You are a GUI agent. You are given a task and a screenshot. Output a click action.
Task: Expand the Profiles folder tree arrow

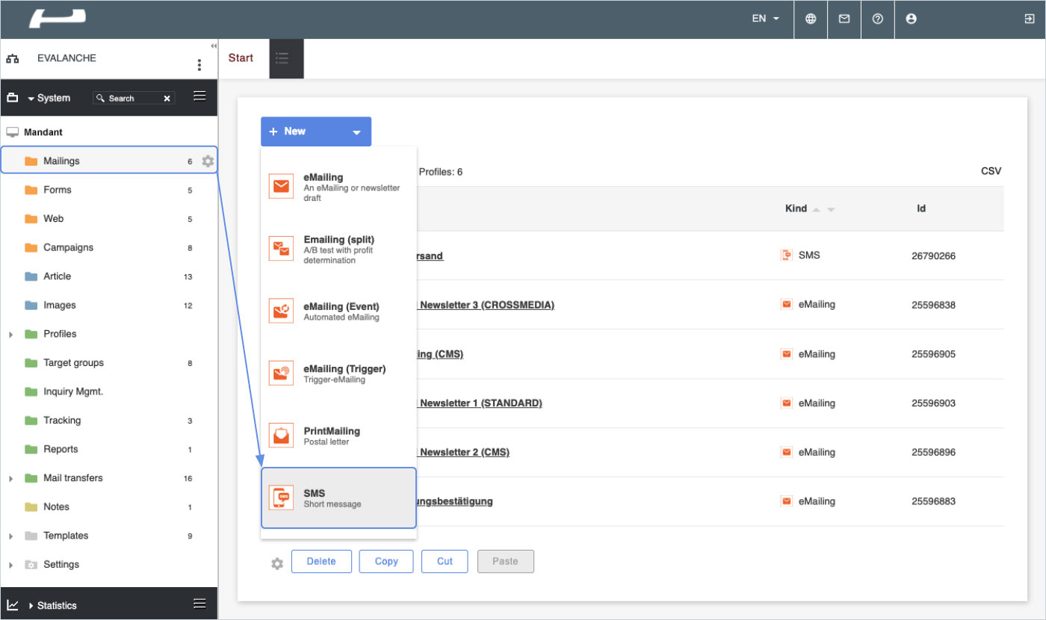(11, 335)
